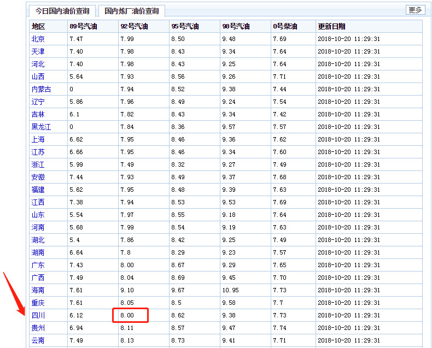Open the 广东 link
The width and height of the screenshot is (432, 348).
point(38,265)
